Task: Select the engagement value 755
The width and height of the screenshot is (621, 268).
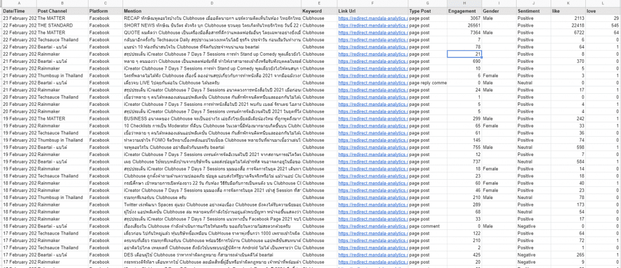Action: pyautogui.click(x=464, y=147)
